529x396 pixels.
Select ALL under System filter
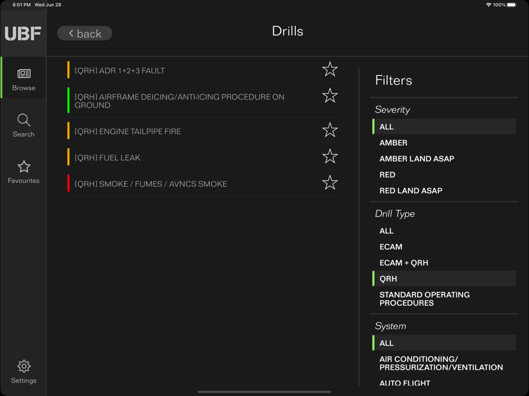pyautogui.click(x=444, y=343)
